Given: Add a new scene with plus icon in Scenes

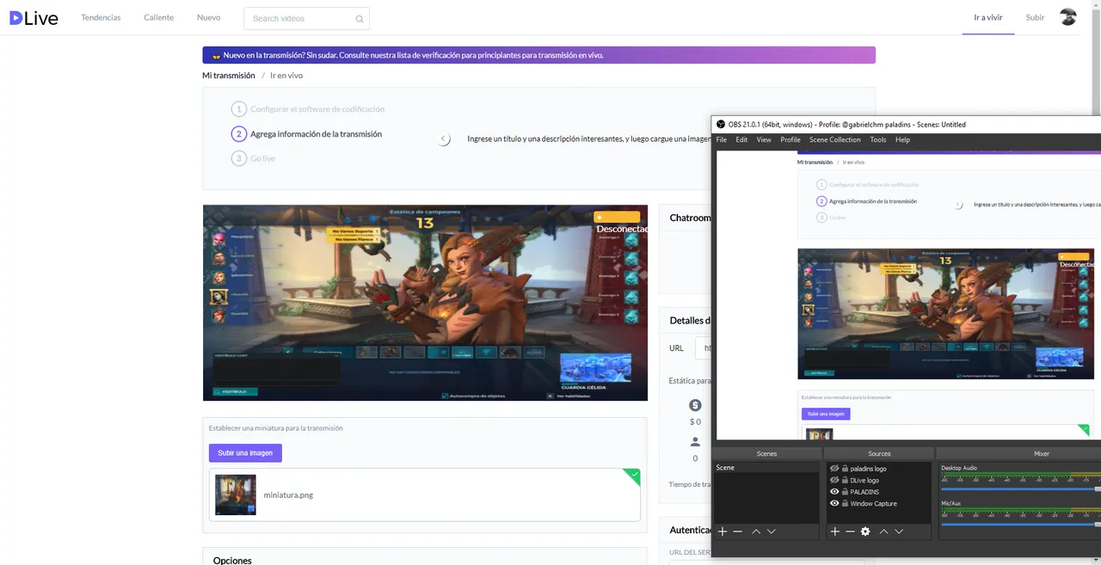Looking at the screenshot, I should [723, 531].
